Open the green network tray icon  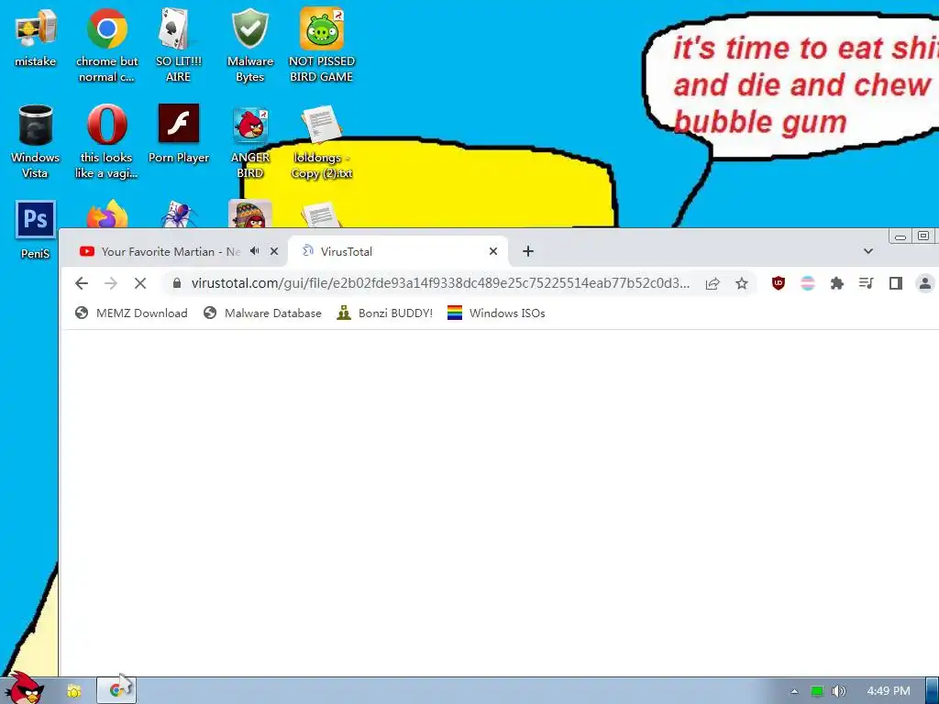[x=817, y=691]
